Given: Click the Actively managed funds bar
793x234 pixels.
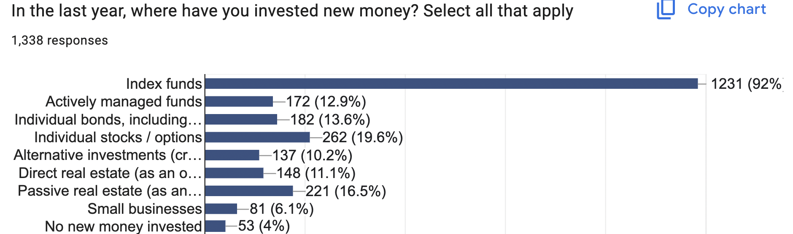Looking at the screenshot, I should [x=239, y=101].
